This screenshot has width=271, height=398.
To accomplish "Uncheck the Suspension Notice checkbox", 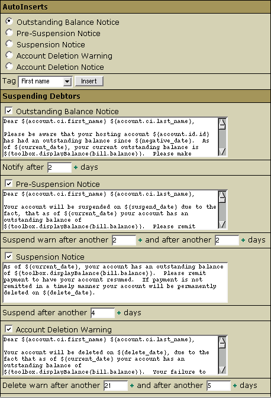I will [x=9, y=256].
